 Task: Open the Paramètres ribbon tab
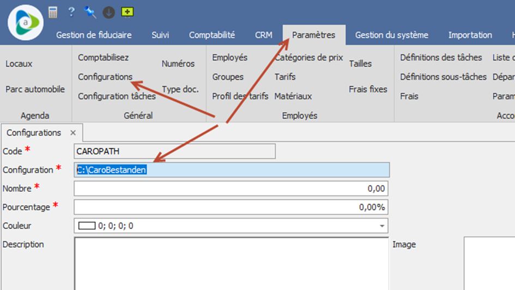tap(314, 35)
